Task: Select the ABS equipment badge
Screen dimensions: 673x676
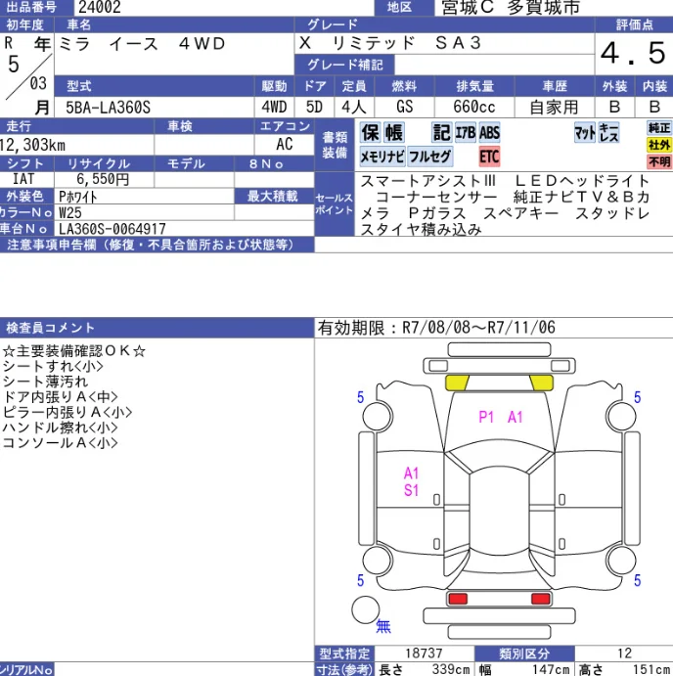Action: click(x=489, y=133)
